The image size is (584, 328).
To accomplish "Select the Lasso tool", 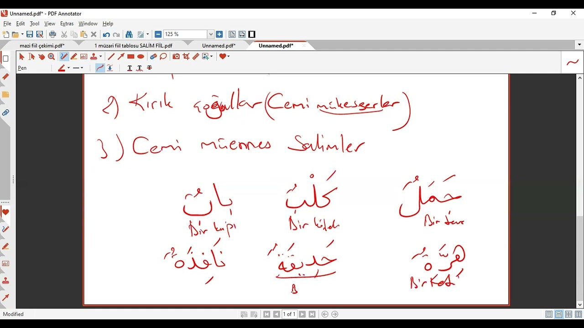I will click(163, 56).
